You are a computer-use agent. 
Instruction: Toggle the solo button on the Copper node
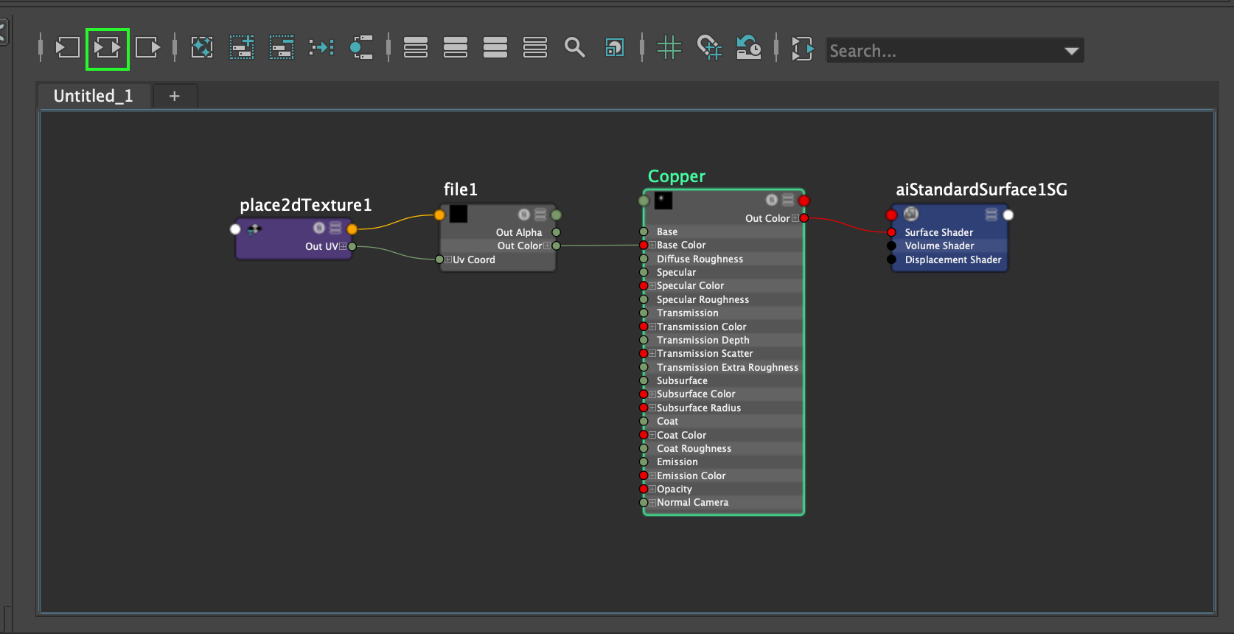pos(771,200)
